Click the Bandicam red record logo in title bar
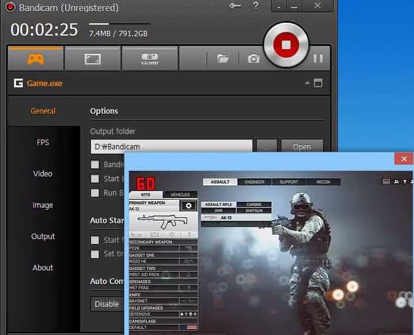The height and width of the screenshot is (335, 414). click(10, 7)
